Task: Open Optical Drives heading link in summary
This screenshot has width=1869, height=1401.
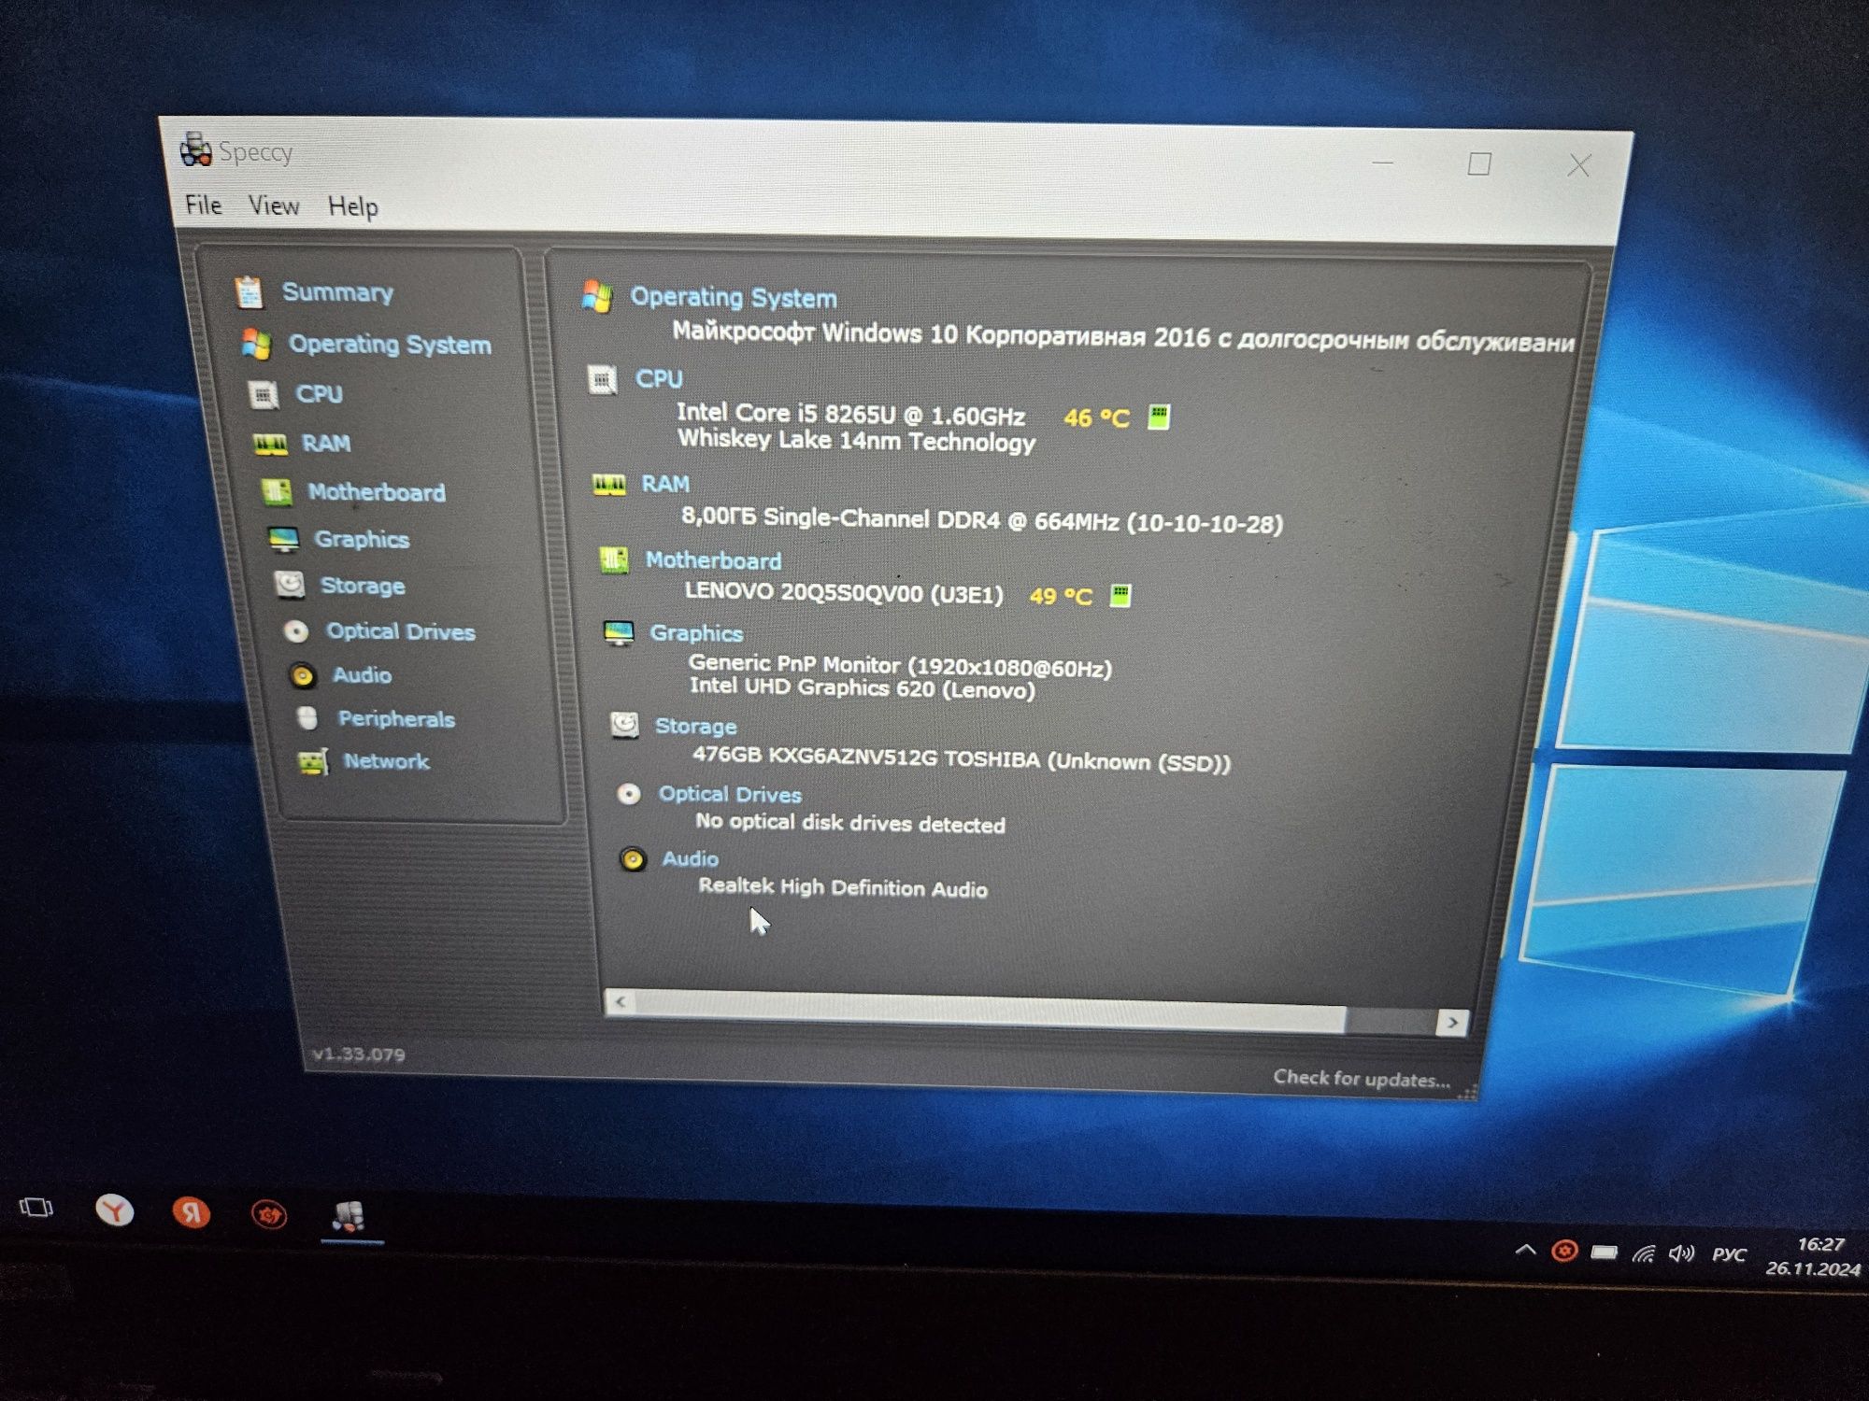Action: click(730, 794)
